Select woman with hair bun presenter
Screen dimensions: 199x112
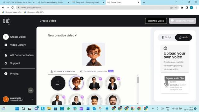pyautogui.click(x=94, y=100)
